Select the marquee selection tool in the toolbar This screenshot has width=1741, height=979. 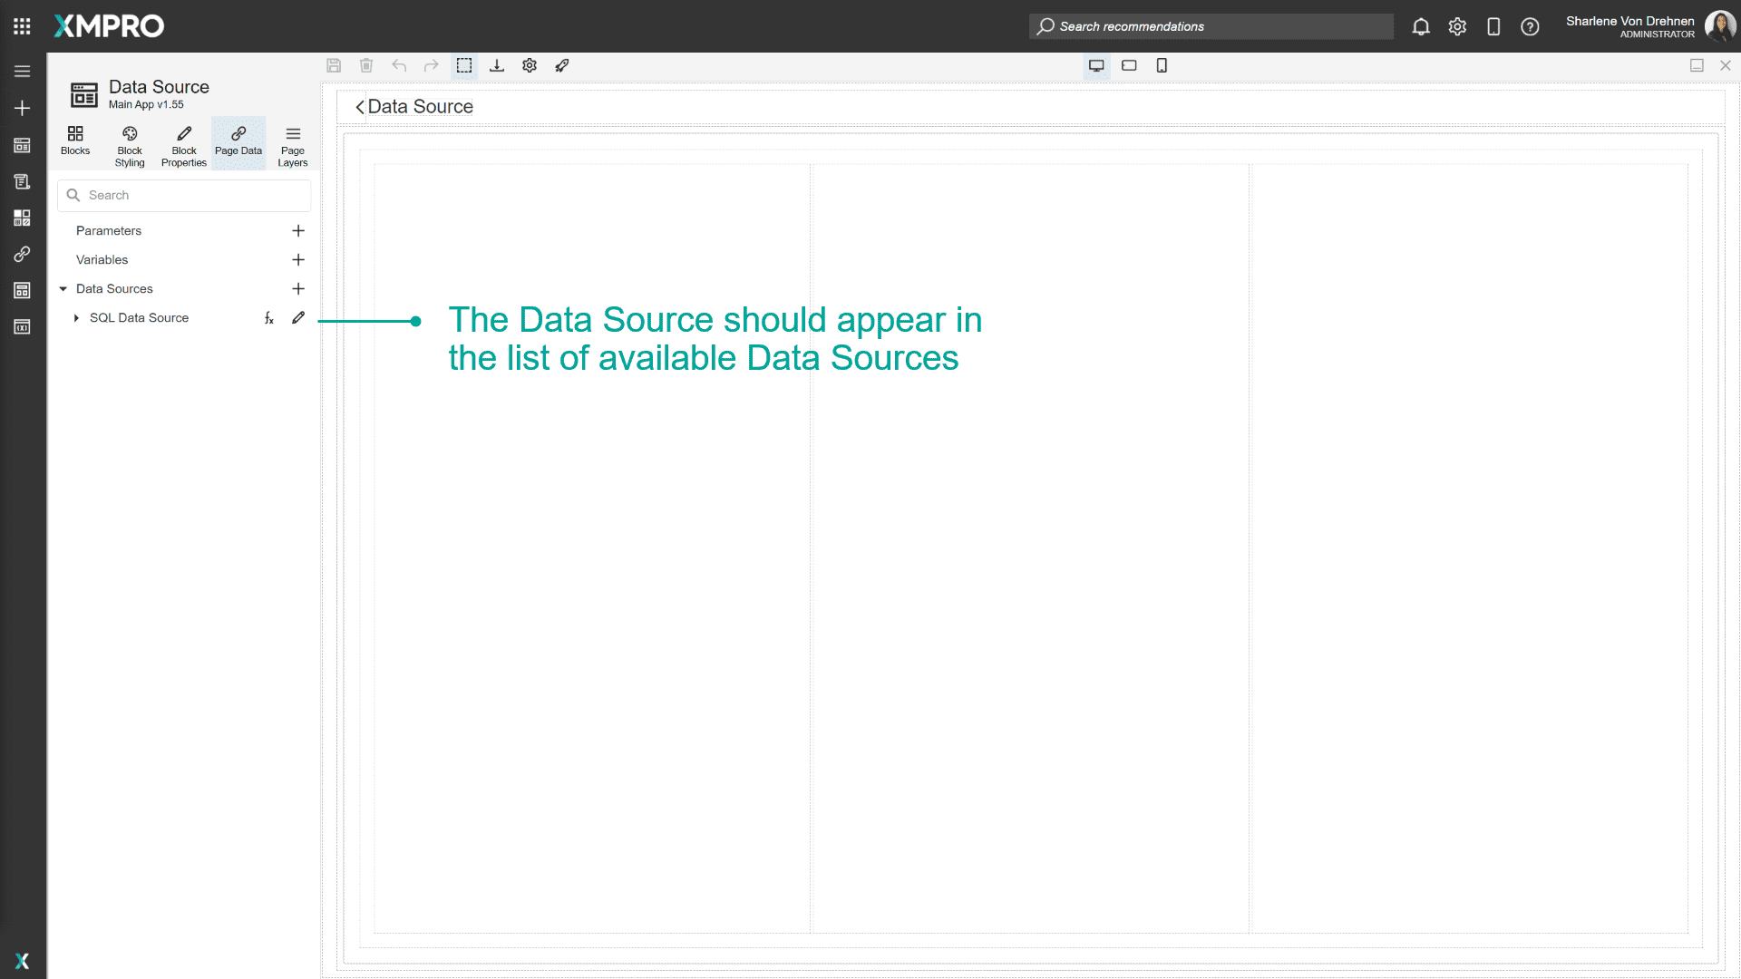tap(464, 65)
